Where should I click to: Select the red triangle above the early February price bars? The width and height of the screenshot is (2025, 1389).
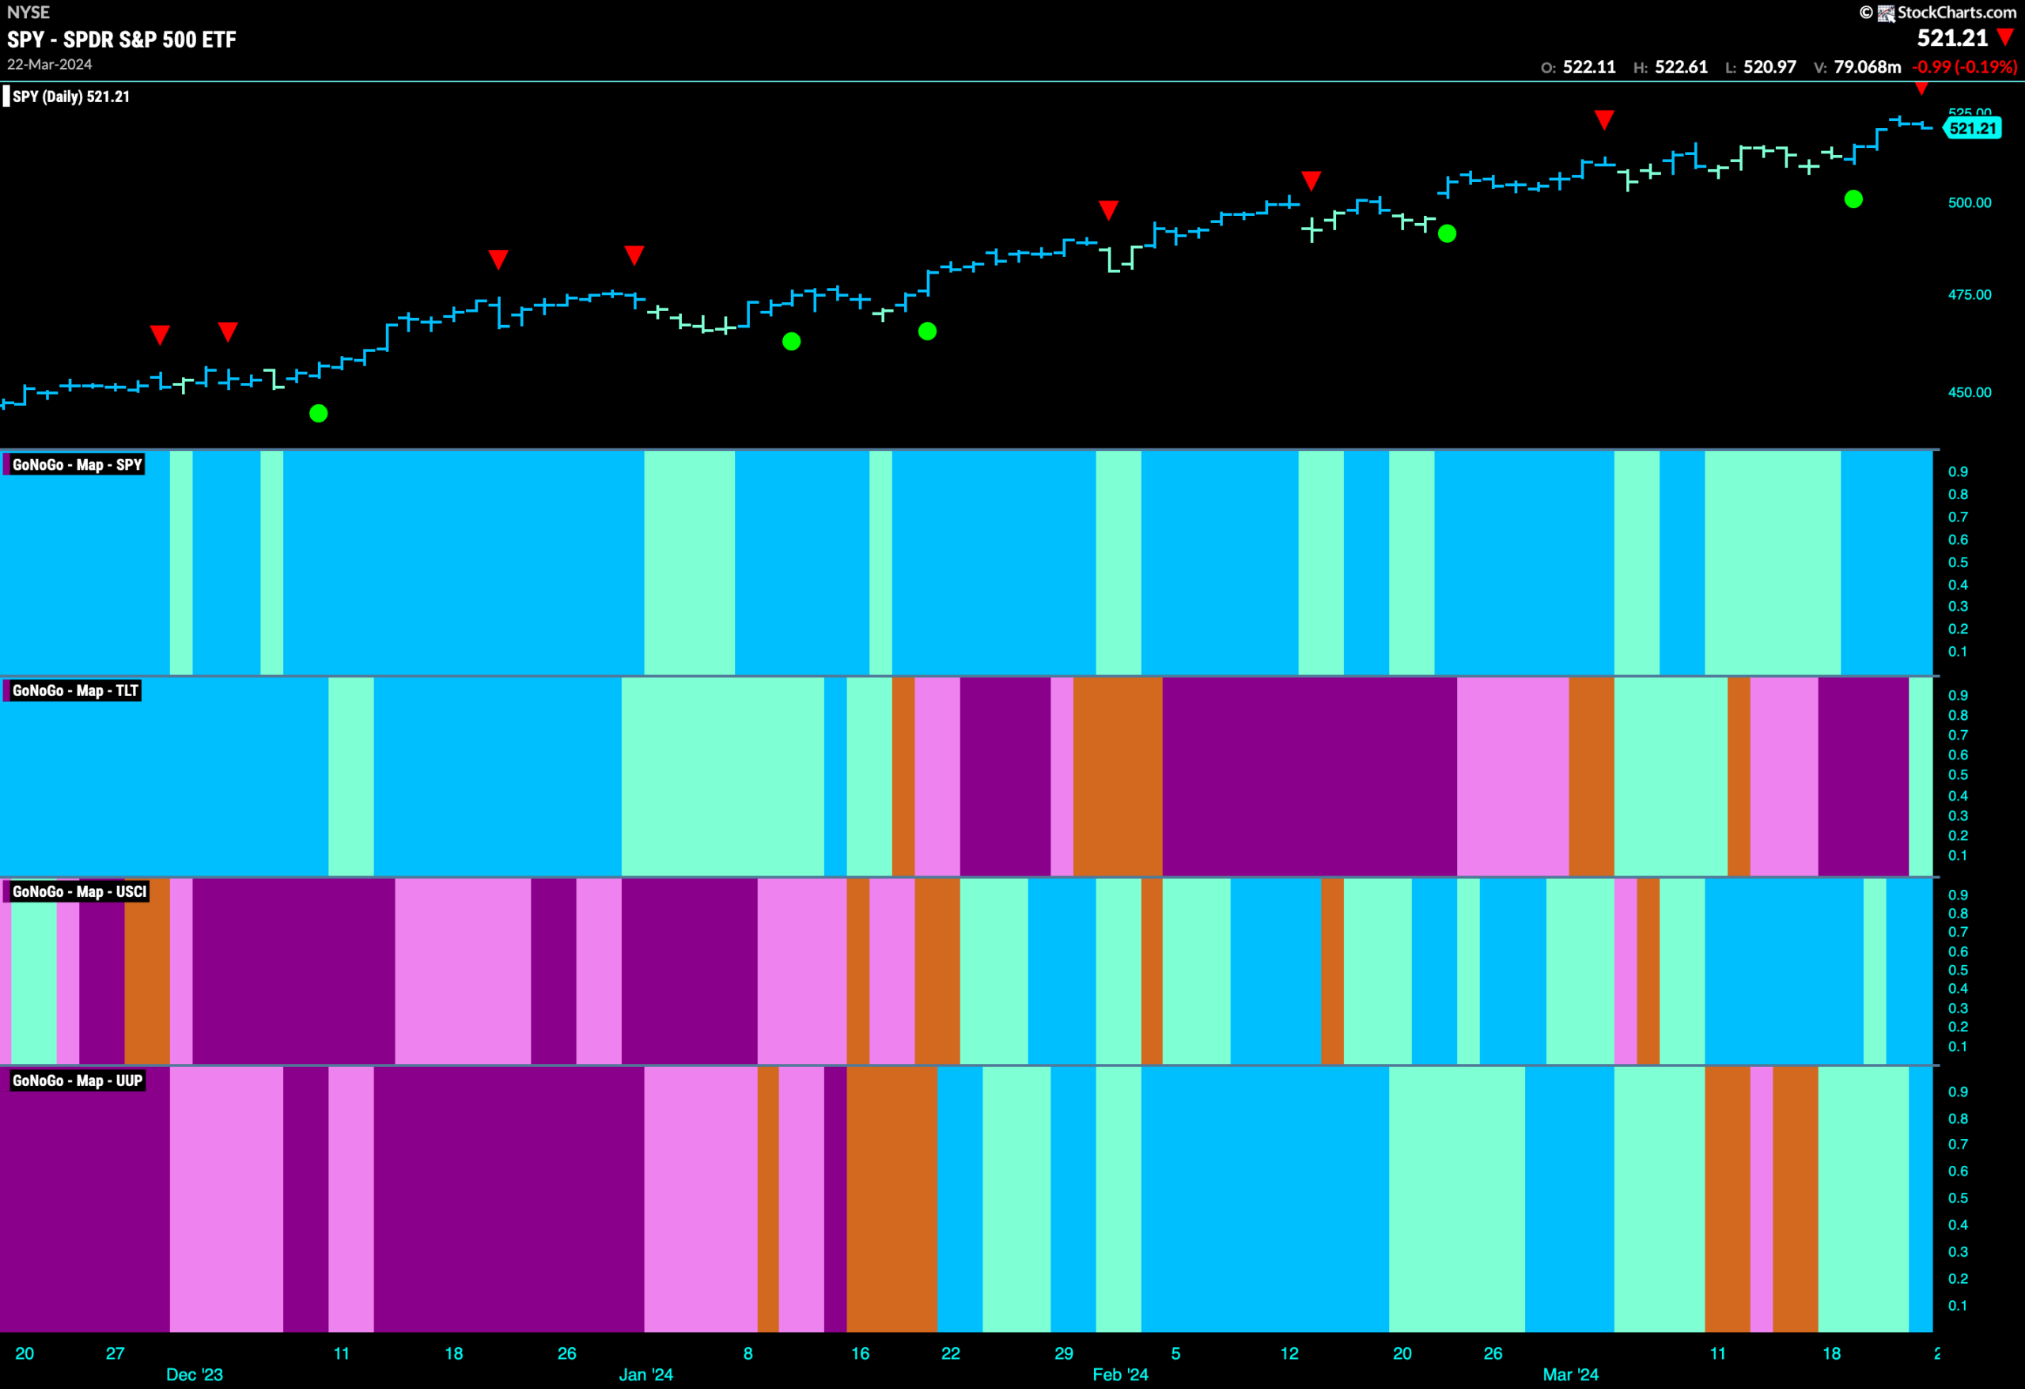coord(1108,210)
